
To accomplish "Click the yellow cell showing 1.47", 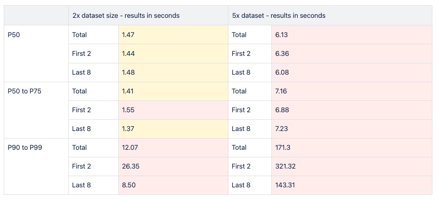I will coord(173,35).
